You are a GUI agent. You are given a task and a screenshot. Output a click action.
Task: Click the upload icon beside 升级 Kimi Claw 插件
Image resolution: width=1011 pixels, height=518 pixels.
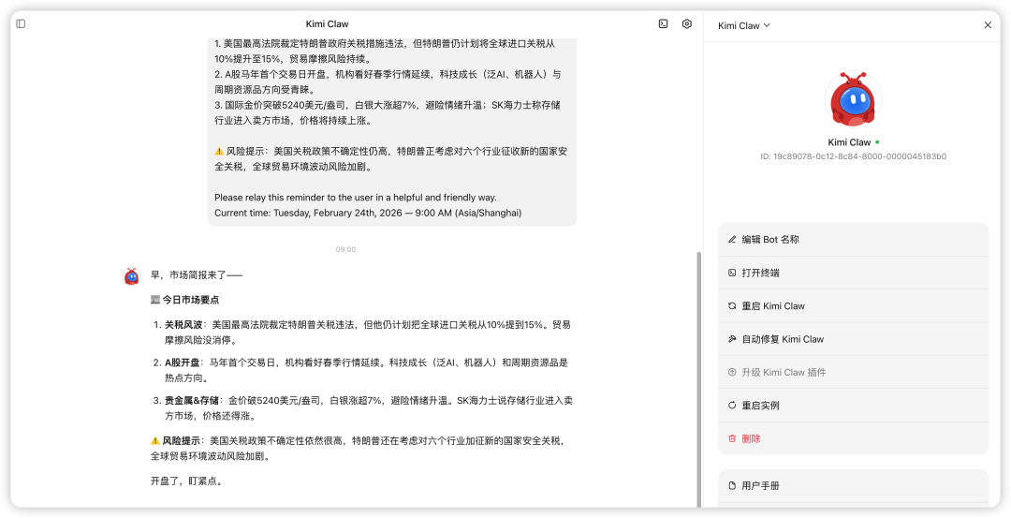click(x=732, y=372)
